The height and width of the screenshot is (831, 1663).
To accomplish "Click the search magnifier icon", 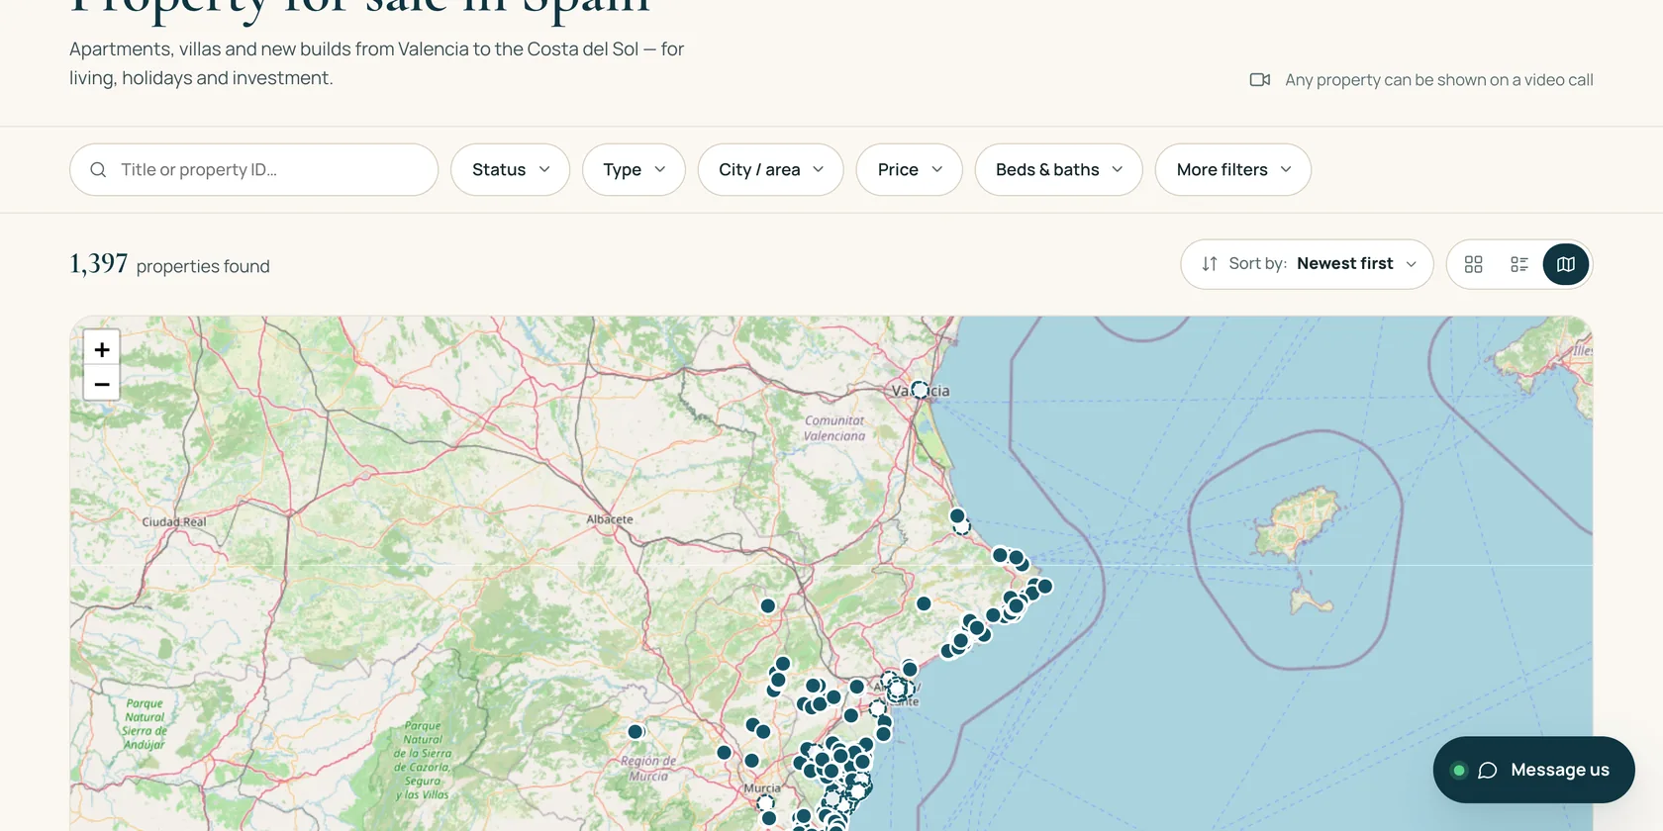I will [98, 170].
